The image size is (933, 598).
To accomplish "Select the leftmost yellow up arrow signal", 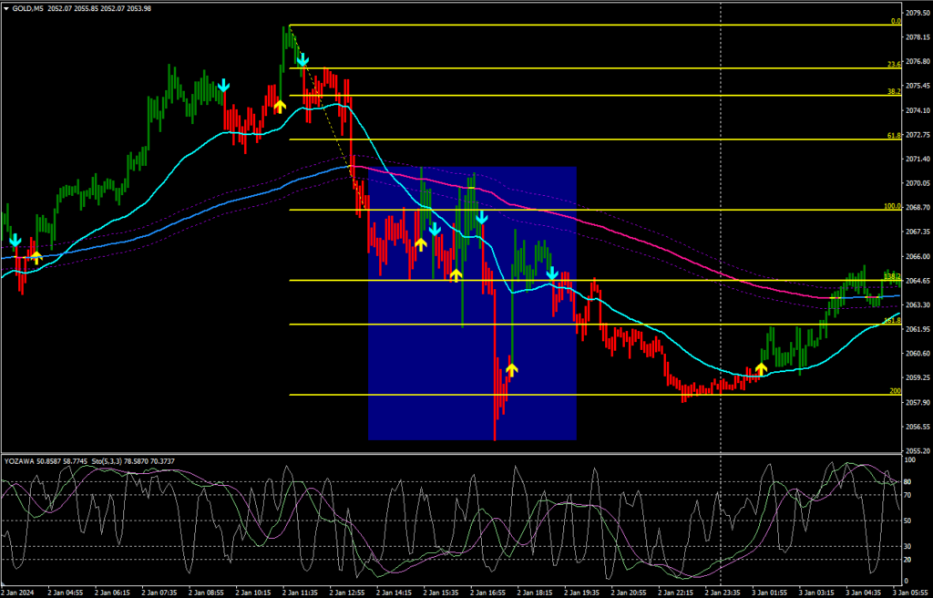I will [x=36, y=256].
